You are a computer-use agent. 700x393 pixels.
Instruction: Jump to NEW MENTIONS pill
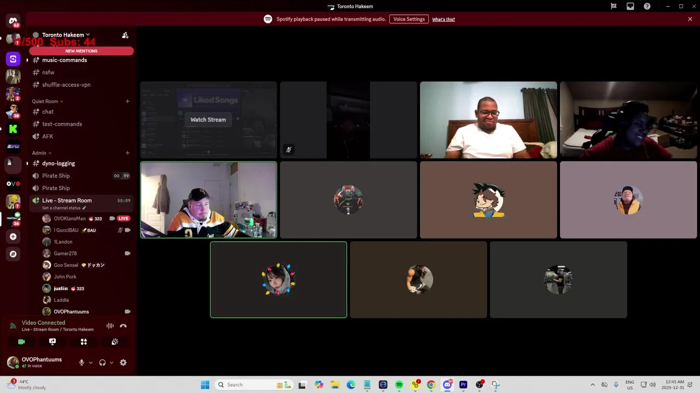(81, 51)
